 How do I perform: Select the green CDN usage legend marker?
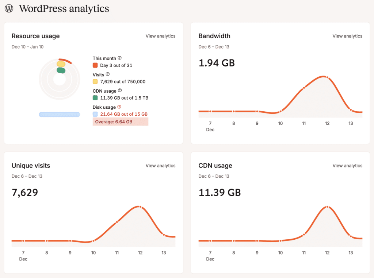[95, 98]
